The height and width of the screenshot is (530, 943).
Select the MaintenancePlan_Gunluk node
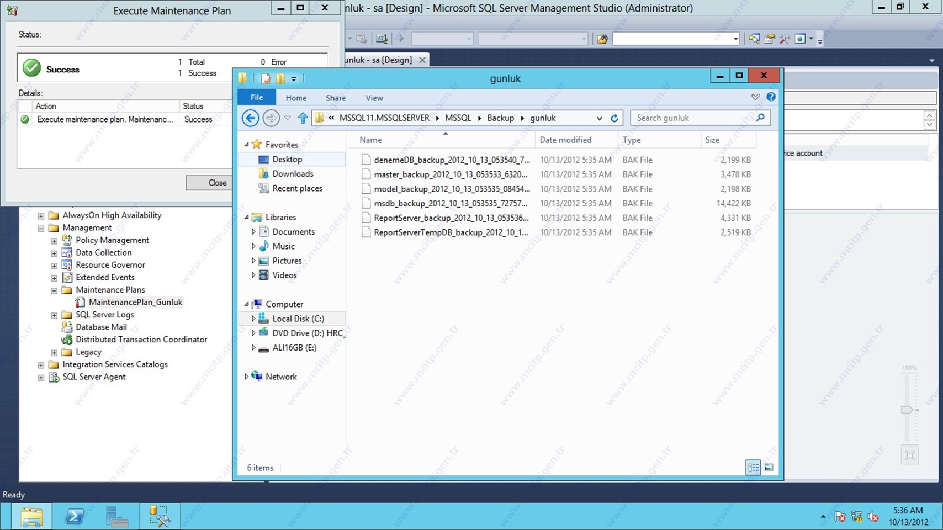tap(135, 302)
